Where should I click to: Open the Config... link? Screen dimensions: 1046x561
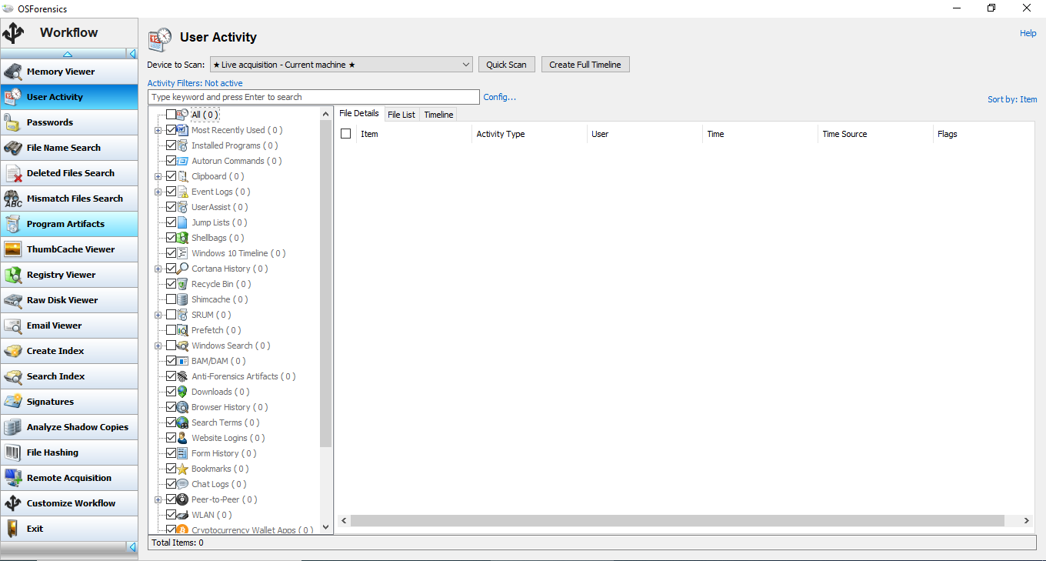coord(500,97)
